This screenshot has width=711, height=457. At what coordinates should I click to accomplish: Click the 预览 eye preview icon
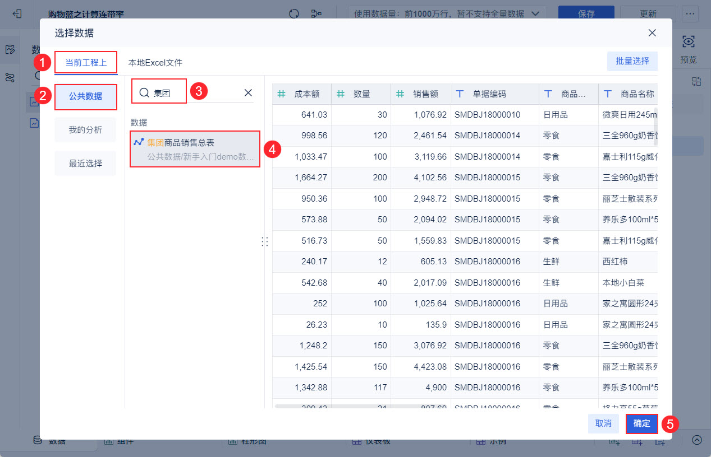(x=689, y=41)
